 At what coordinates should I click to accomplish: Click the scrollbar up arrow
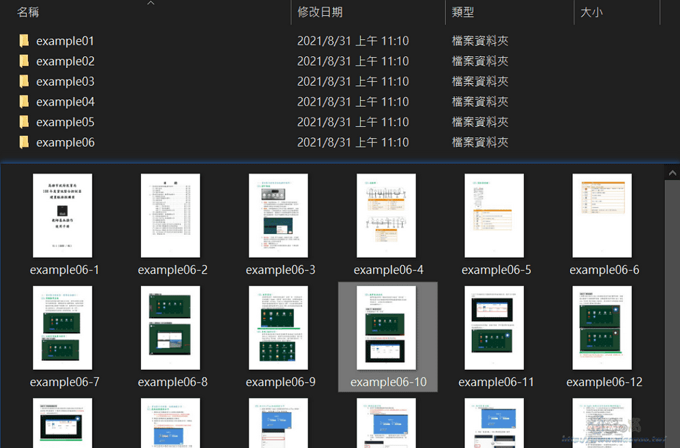click(672, 172)
